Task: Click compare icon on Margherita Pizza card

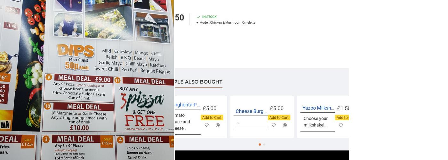Action: click(x=218, y=125)
